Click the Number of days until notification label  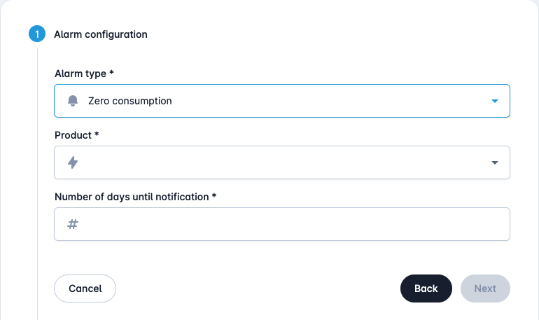point(132,197)
